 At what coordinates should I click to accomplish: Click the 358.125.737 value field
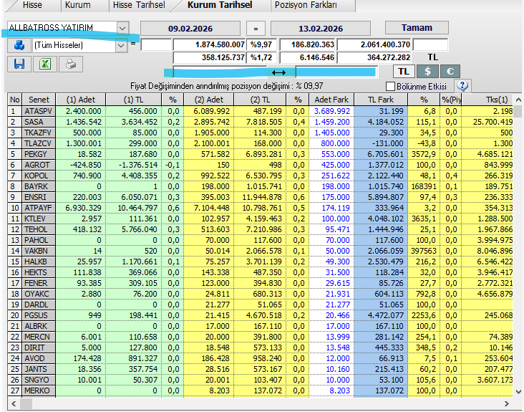point(210,57)
